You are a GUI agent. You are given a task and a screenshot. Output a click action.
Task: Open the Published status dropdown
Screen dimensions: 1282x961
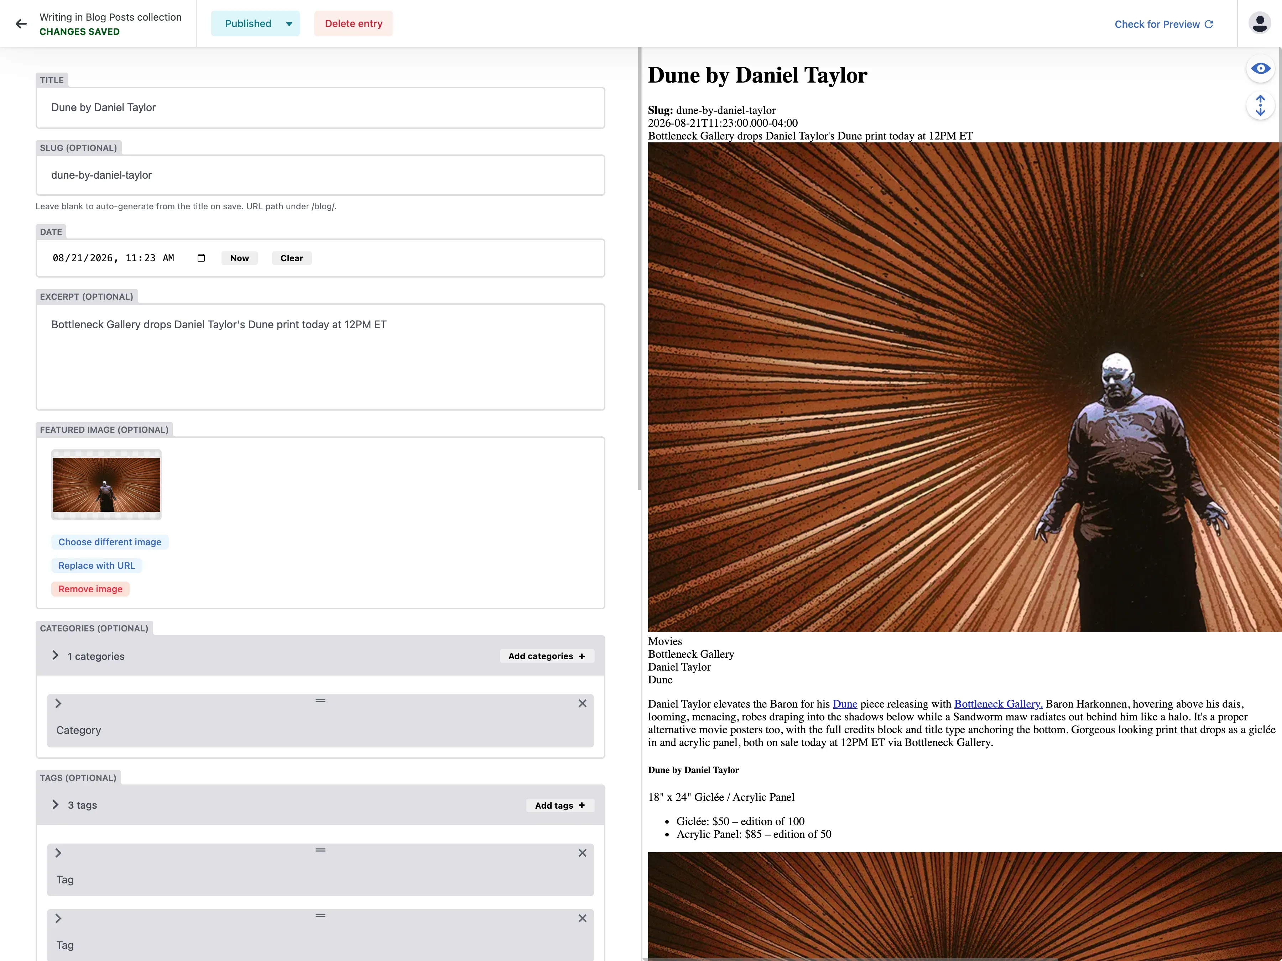click(255, 24)
